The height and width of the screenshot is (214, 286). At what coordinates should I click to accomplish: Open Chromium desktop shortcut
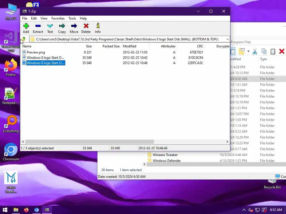click(11, 152)
